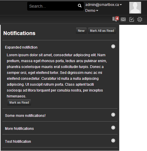Click the New notification button
Viewport: 147px width, 151px height.
[x=81, y=31]
